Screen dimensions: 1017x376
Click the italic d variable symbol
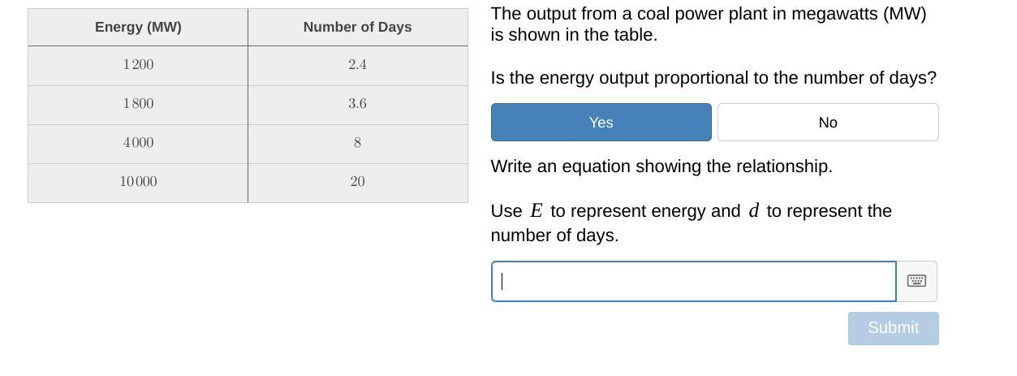753,211
